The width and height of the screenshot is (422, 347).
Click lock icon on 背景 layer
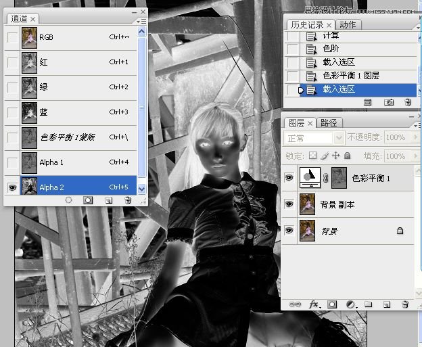pyautogui.click(x=400, y=231)
